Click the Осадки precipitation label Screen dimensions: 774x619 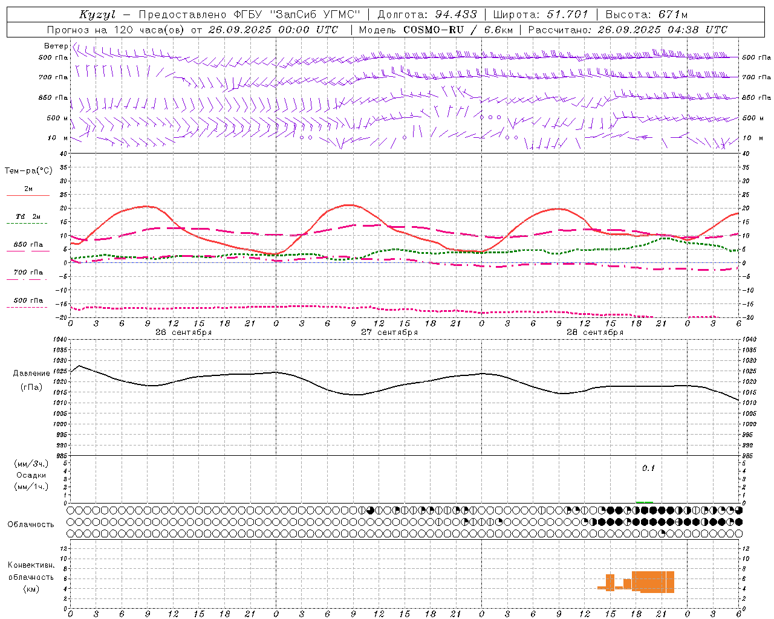(31, 475)
